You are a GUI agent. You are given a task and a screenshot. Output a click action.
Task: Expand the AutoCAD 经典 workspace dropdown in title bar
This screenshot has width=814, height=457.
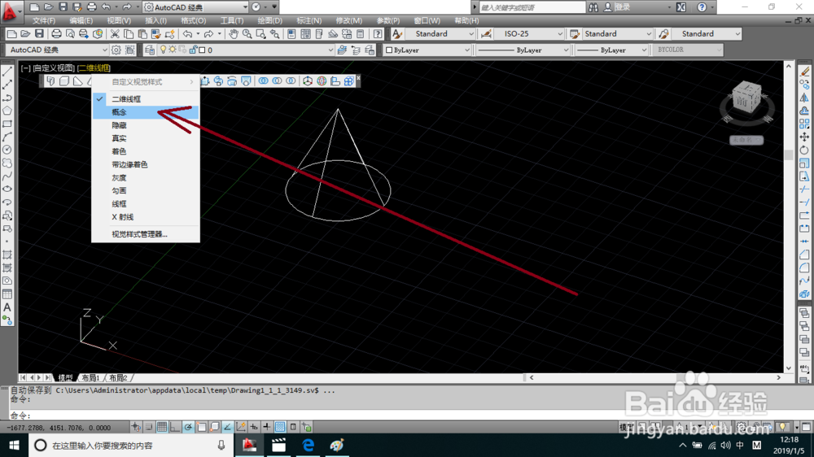245,7
